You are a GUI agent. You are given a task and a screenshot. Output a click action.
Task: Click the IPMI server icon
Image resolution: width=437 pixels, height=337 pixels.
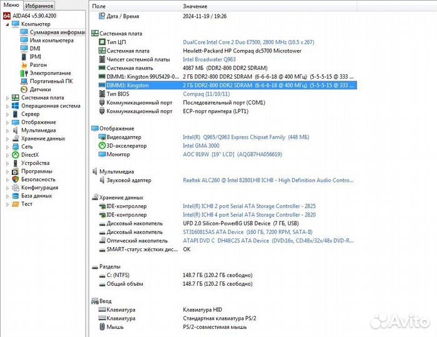click(x=24, y=57)
